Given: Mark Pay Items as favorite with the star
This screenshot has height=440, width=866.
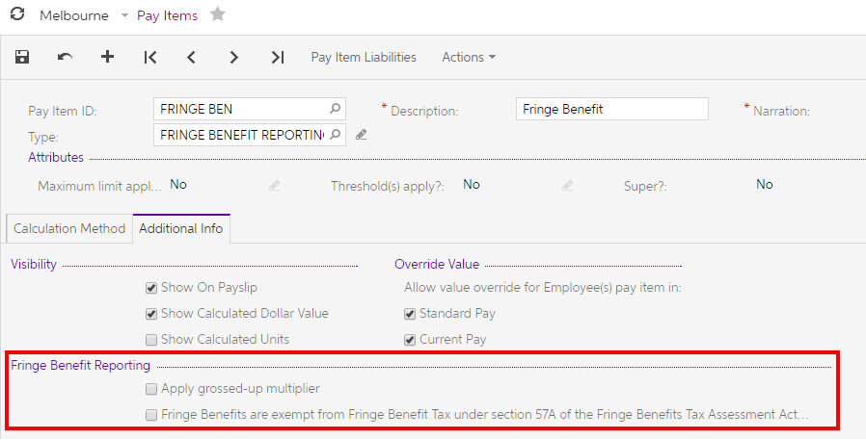Looking at the screenshot, I should pos(218,15).
